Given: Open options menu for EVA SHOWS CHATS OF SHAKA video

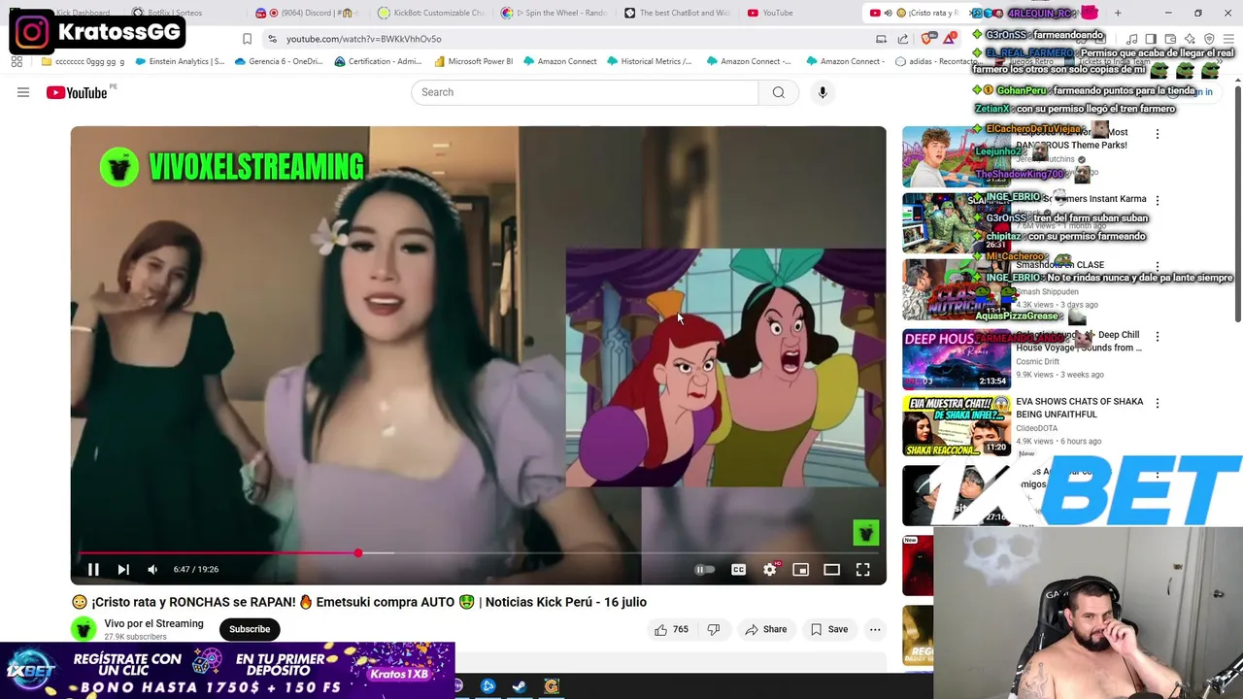Looking at the screenshot, I should tap(1157, 403).
